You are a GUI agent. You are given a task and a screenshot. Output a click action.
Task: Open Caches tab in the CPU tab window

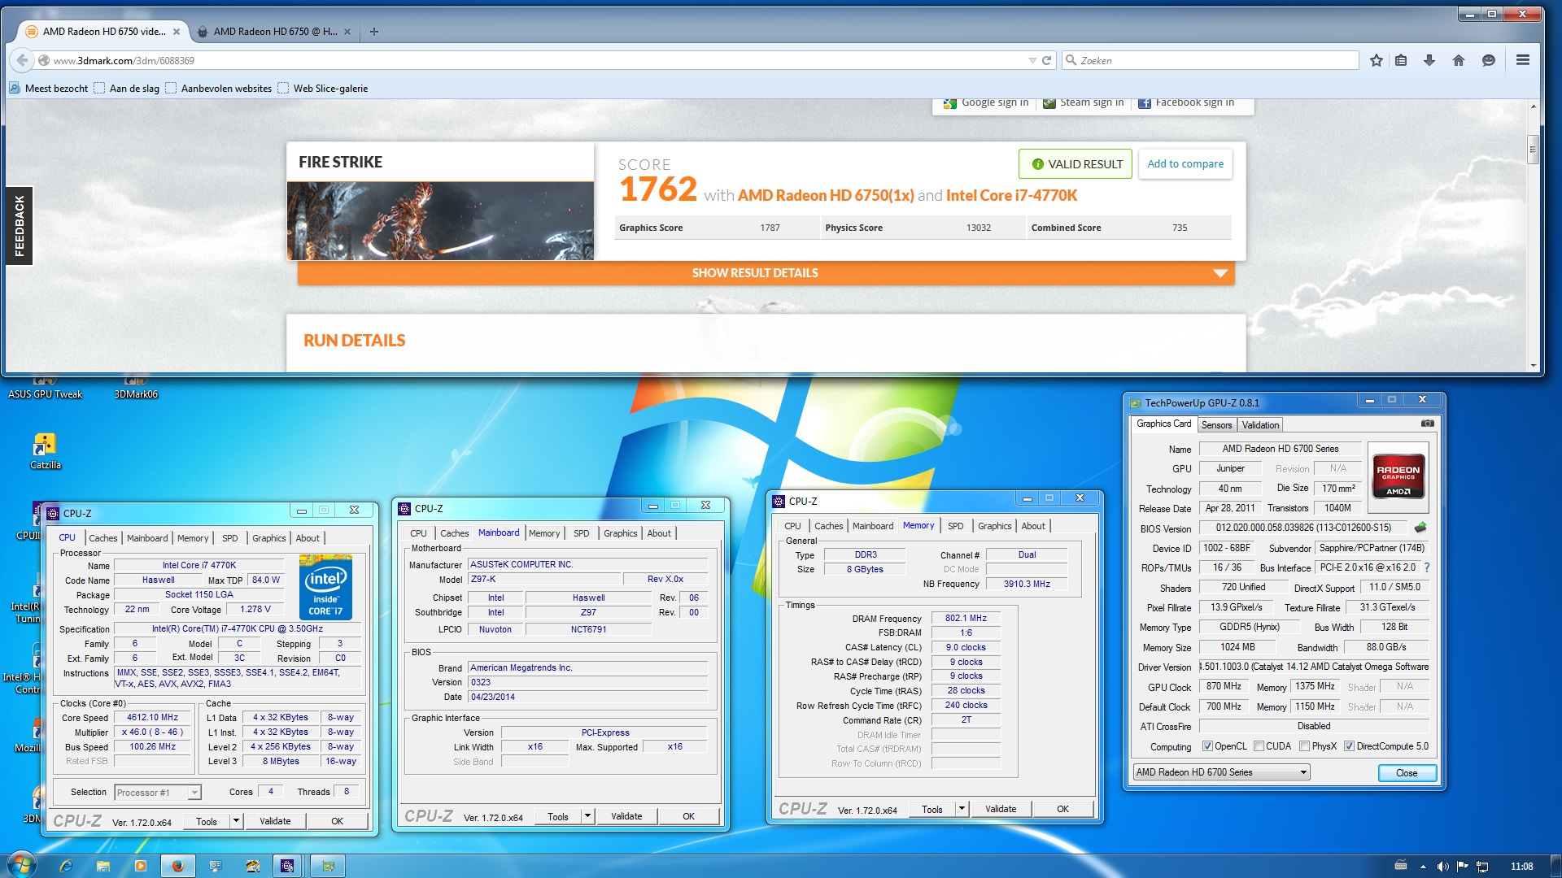coord(103,538)
